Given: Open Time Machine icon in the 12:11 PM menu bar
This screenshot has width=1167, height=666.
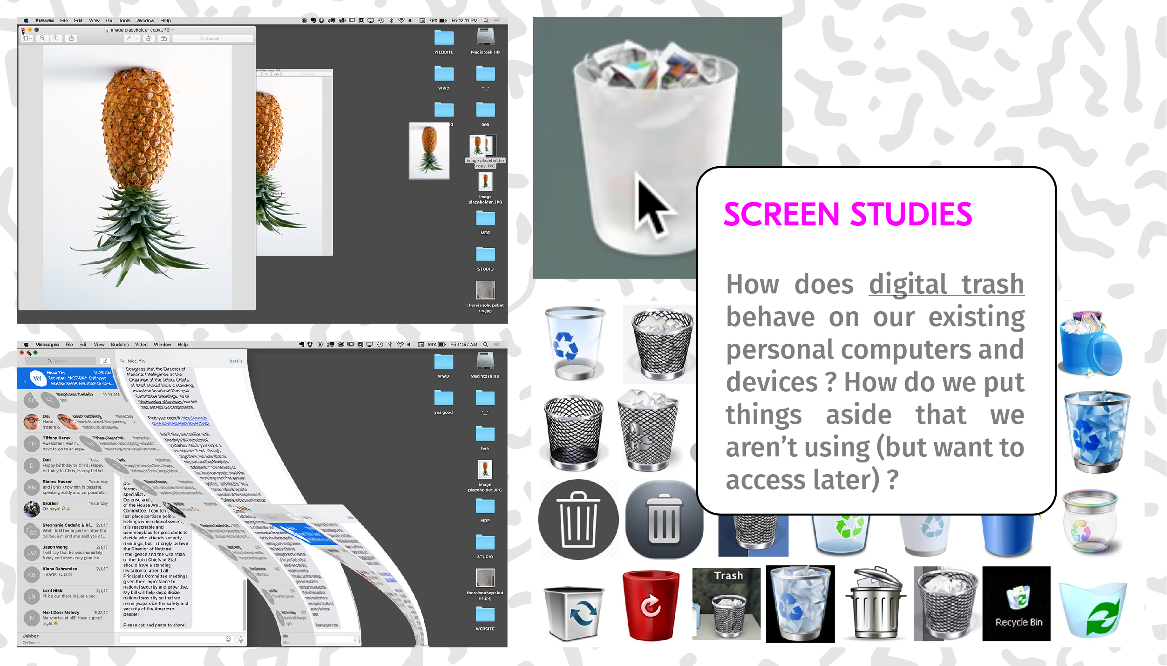Looking at the screenshot, I should click(381, 20).
